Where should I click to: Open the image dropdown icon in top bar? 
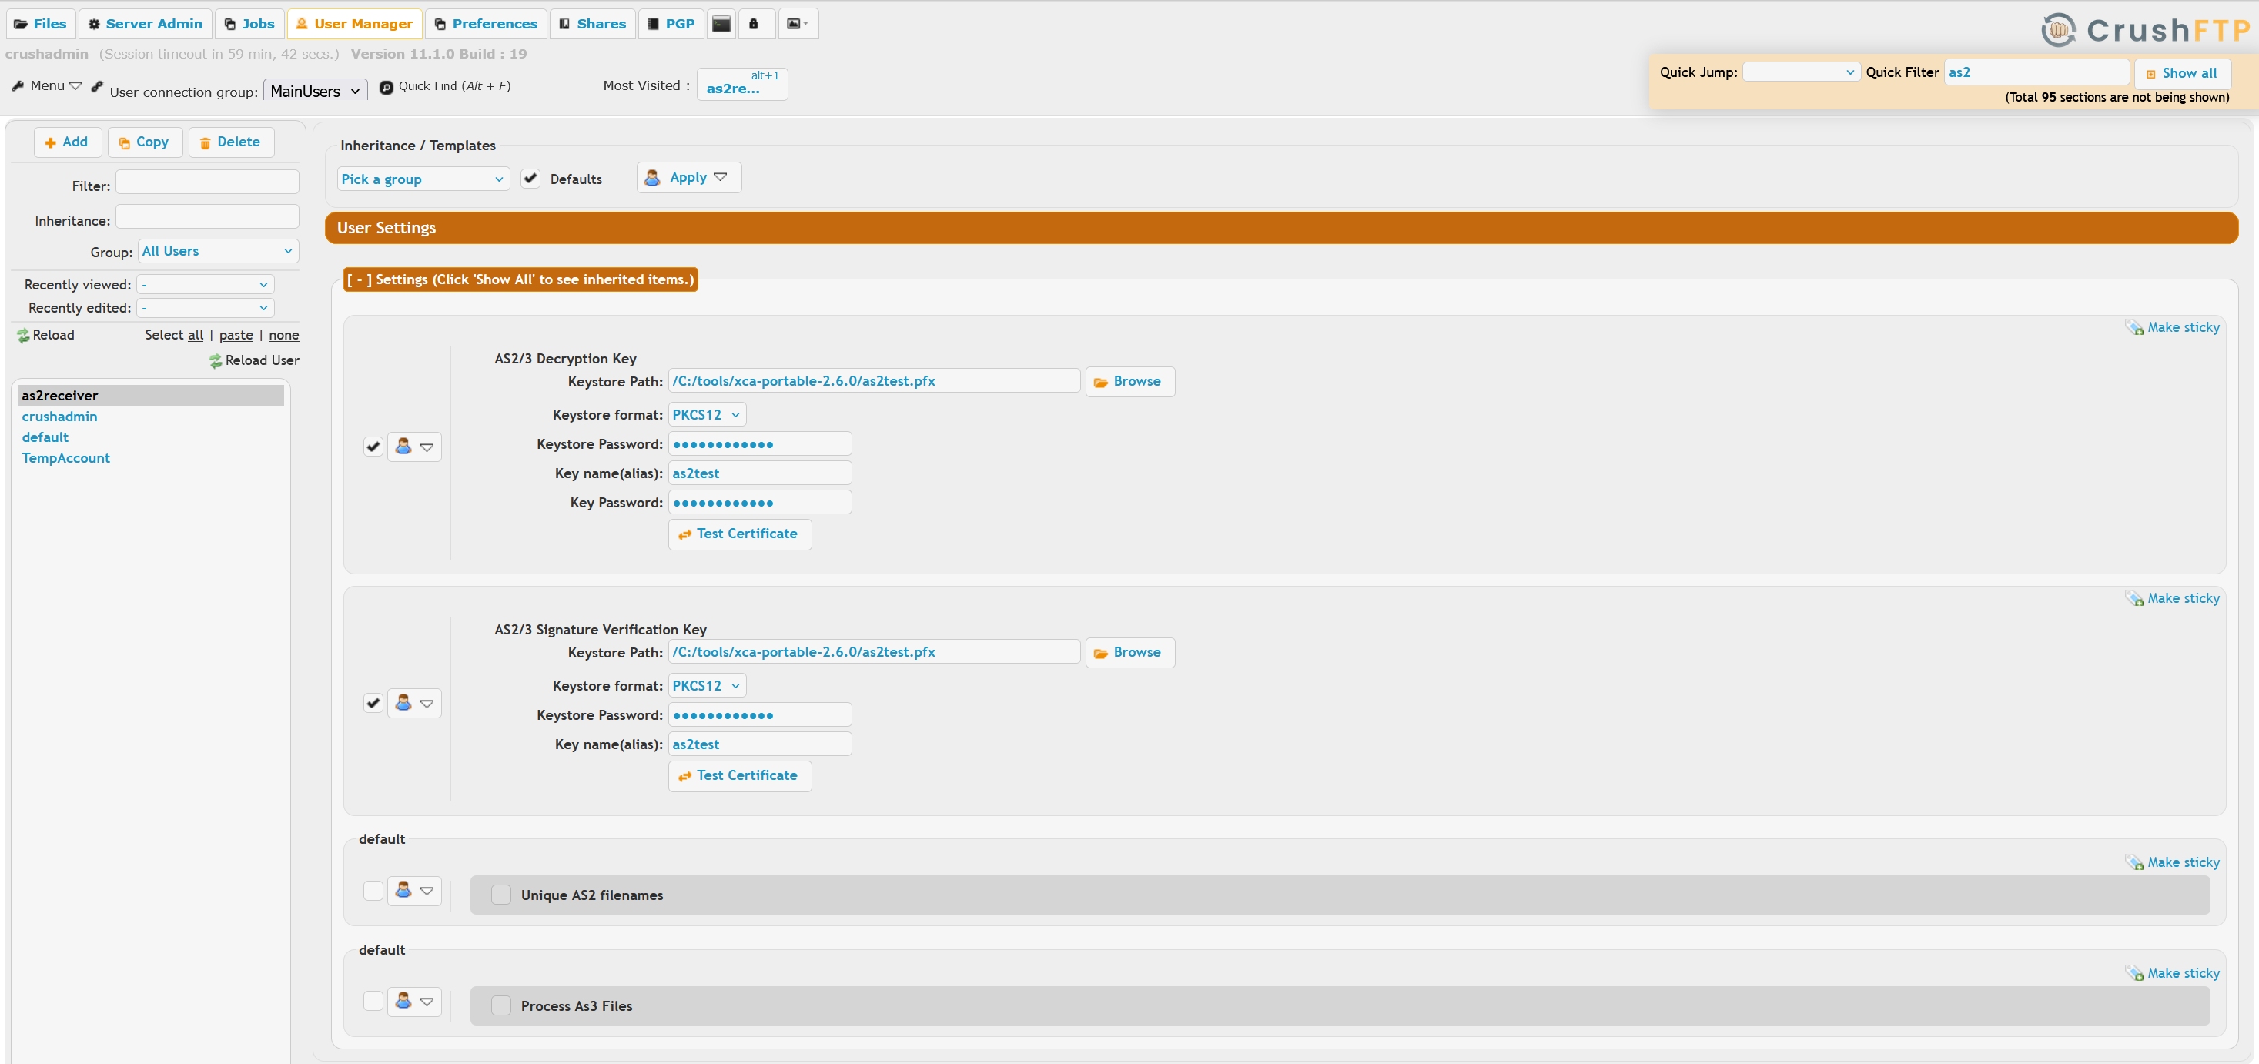(797, 24)
